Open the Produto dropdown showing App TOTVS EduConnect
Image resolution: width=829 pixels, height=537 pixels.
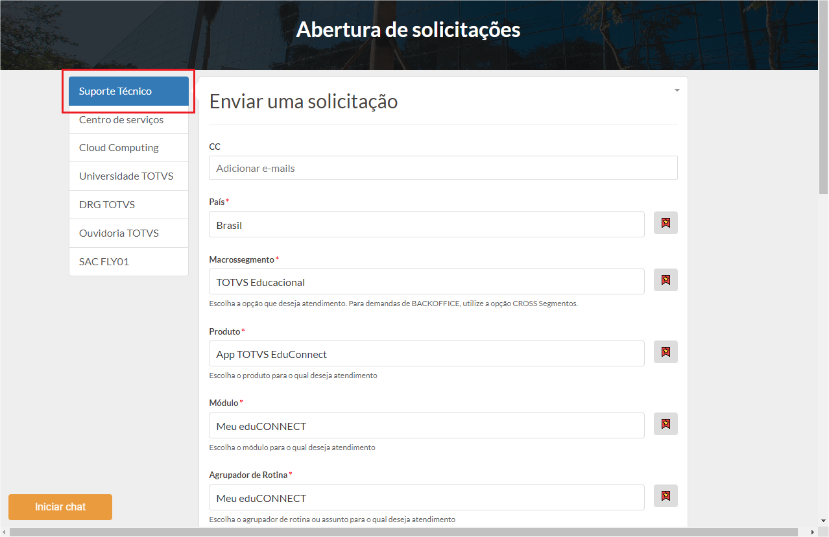(427, 353)
